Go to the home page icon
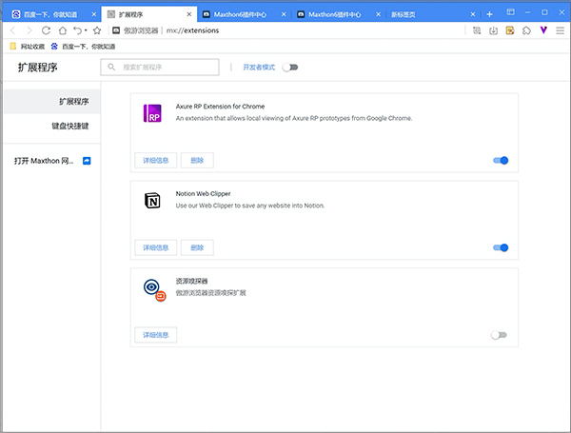The width and height of the screenshot is (571, 433). point(62,30)
